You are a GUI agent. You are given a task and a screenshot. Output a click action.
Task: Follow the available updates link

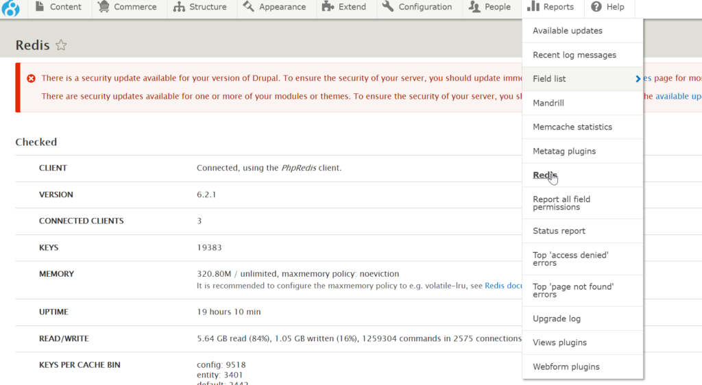click(678, 96)
